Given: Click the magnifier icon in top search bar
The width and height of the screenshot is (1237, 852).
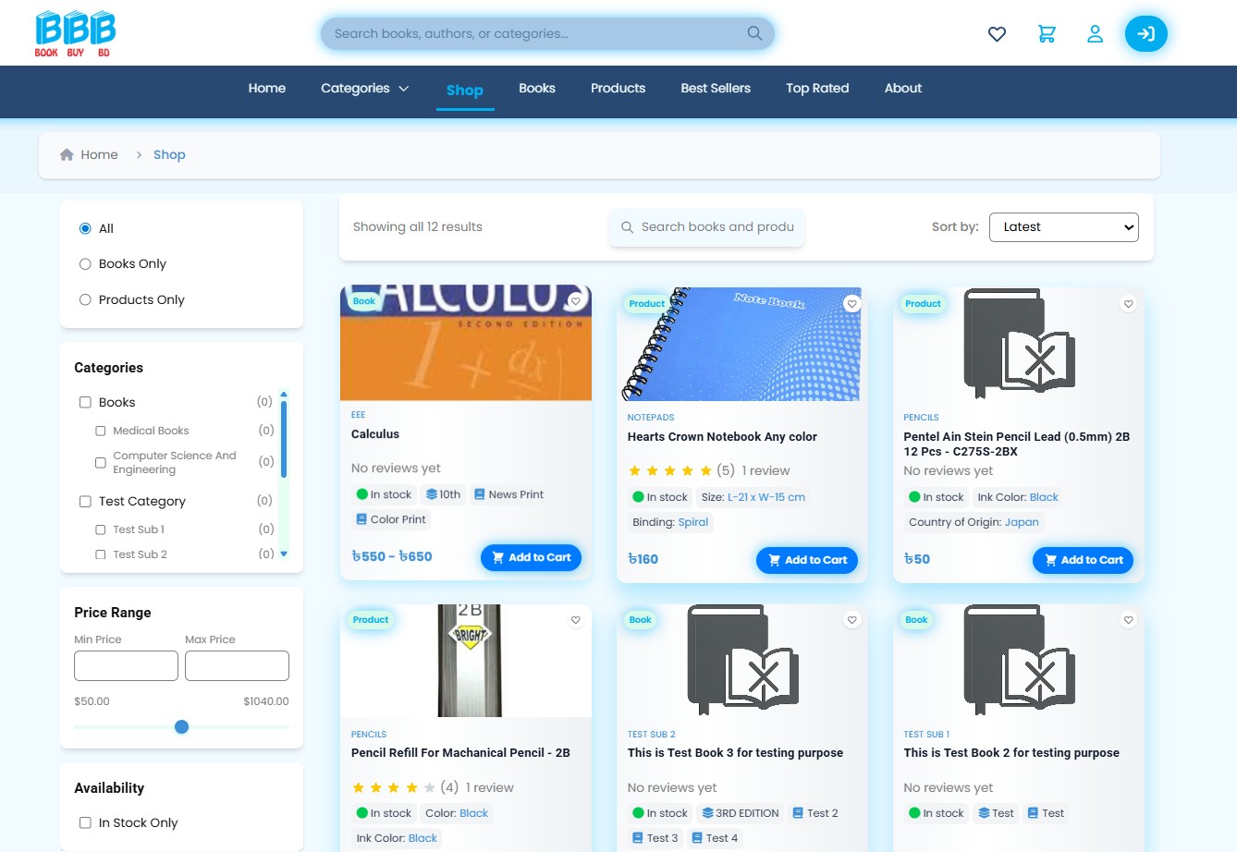Looking at the screenshot, I should click(754, 33).
